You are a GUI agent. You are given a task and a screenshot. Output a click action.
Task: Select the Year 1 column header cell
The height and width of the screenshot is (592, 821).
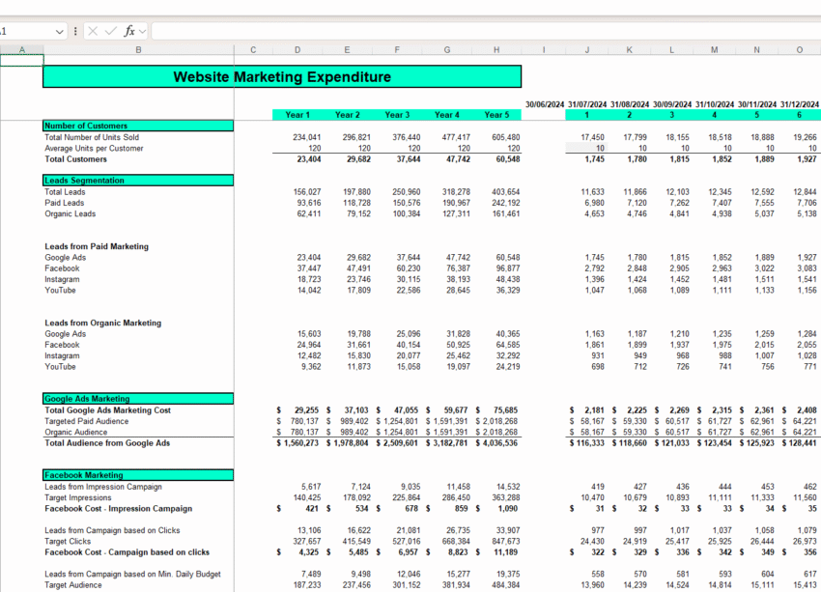point(297,115)
